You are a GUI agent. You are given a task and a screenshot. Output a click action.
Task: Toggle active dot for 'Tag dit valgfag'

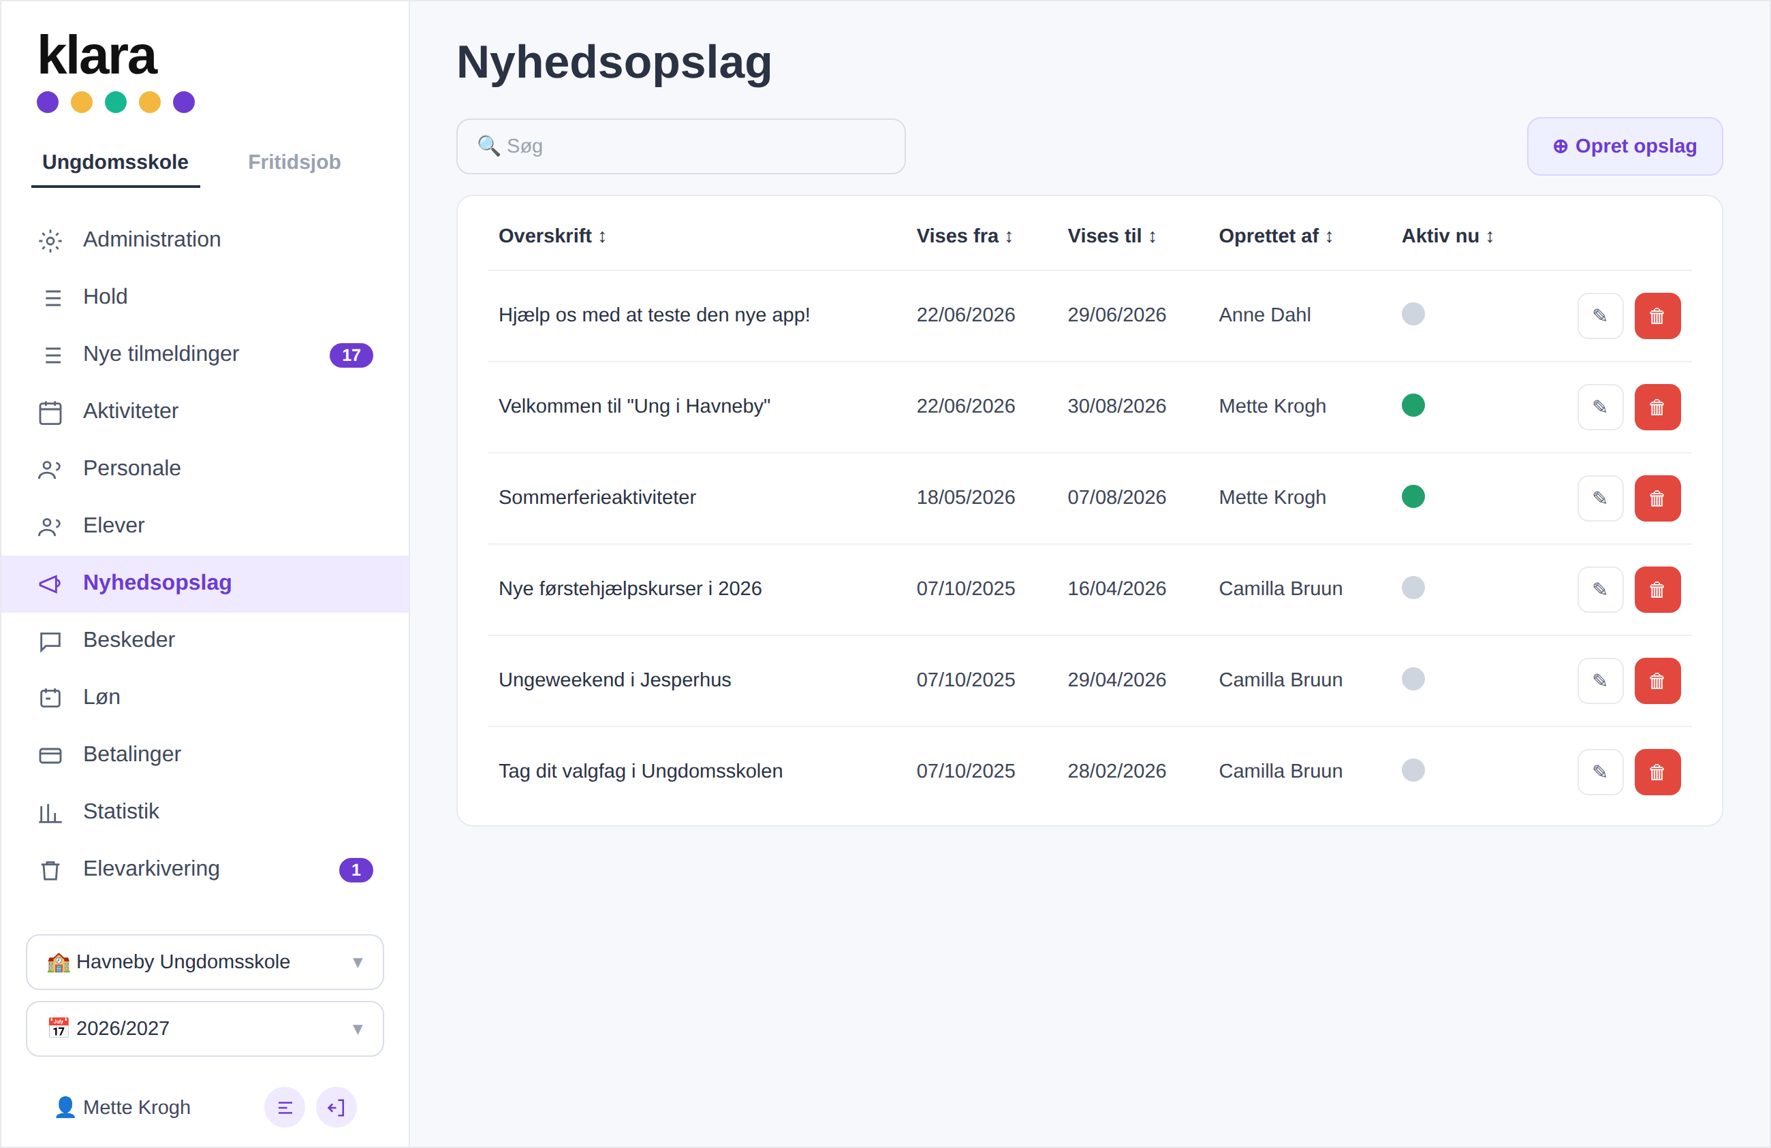coord(1413,770)
